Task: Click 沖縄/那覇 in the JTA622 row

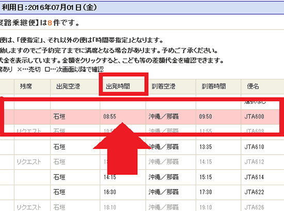Action: 164,192
